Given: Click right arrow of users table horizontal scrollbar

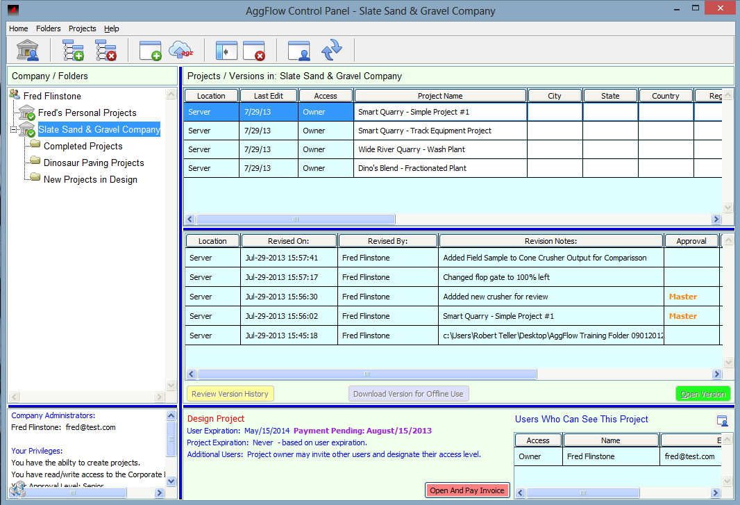Looking at the screenshot, I should [716, 492].
